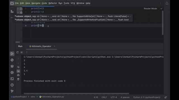179x100 pixels.
Task: Expand the first project tree folder
Action: (x=18, y=9)
